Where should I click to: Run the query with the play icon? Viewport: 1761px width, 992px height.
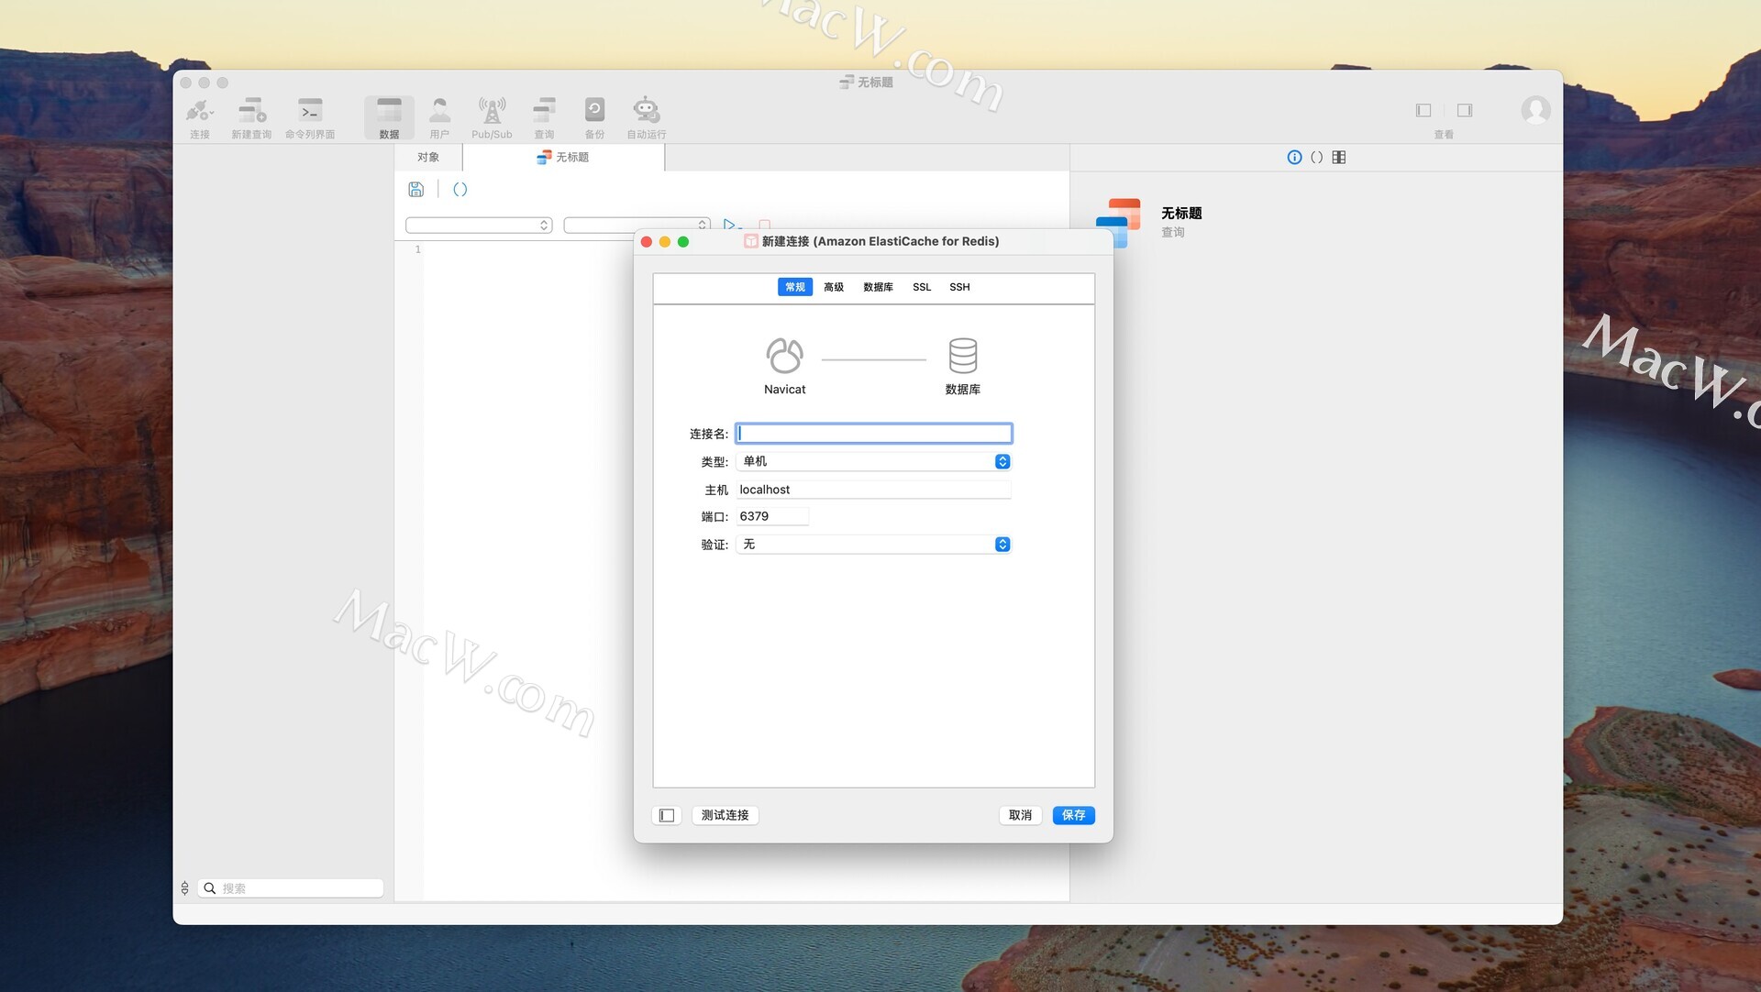pyautogui.click(x=731, y=224)
